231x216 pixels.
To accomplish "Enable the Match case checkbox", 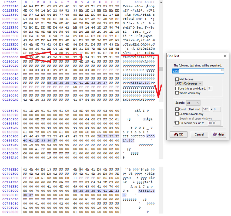I will pos(177,79).
